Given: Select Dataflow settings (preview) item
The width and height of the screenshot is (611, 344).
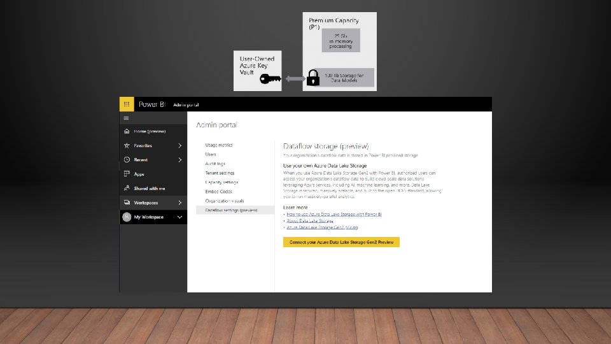Looking at the screenshot, I should tap(235, 210).
